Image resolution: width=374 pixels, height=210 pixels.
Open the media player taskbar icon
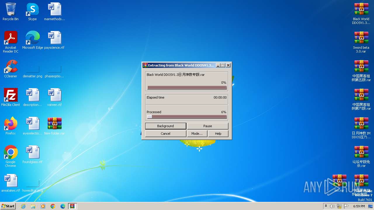coord(43,206)
